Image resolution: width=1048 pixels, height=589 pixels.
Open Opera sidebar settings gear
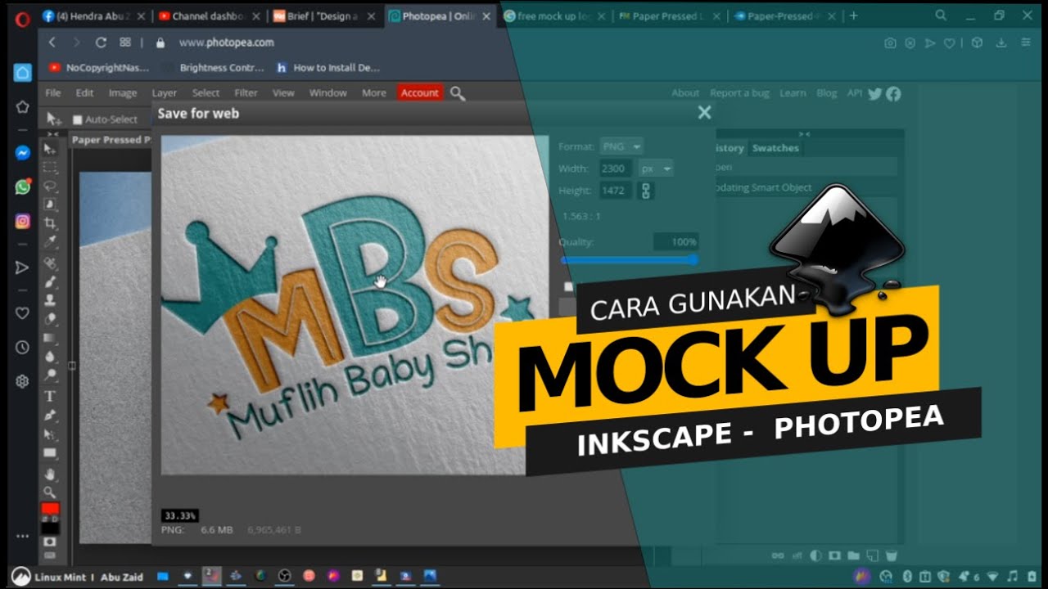coord(22,380)
